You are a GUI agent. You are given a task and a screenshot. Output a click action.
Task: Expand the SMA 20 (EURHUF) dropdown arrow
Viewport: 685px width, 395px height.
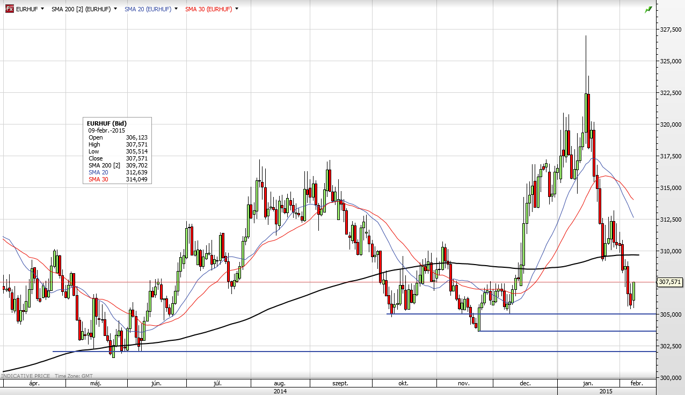[176, 9]
